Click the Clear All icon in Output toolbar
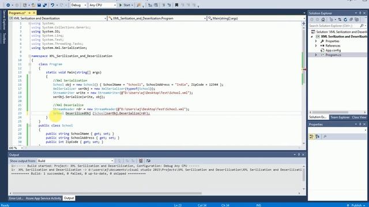369x207 pixels. [141, 161]
